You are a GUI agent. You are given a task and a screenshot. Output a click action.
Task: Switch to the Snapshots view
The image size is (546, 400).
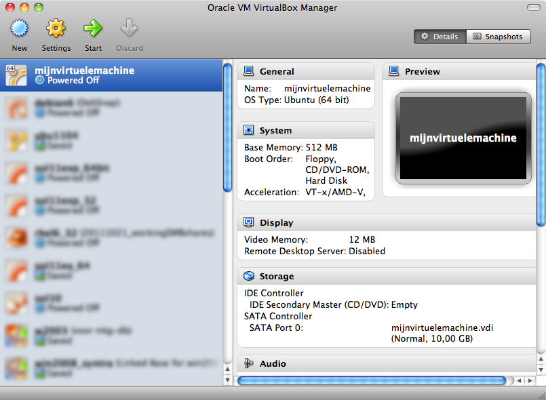[x=499, y=37]
